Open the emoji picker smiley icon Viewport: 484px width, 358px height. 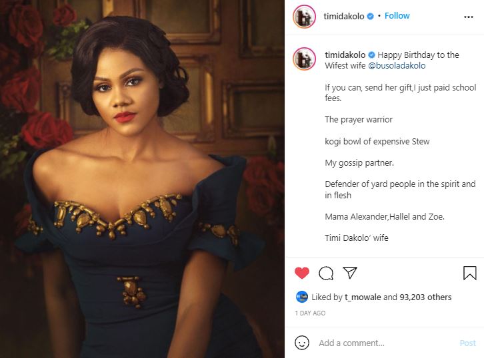(x=302, y=343)
